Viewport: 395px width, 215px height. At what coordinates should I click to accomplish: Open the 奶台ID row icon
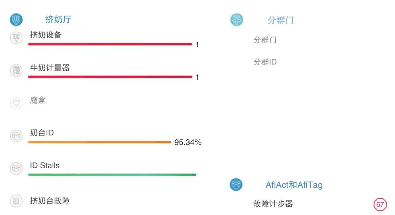[16, 136]
